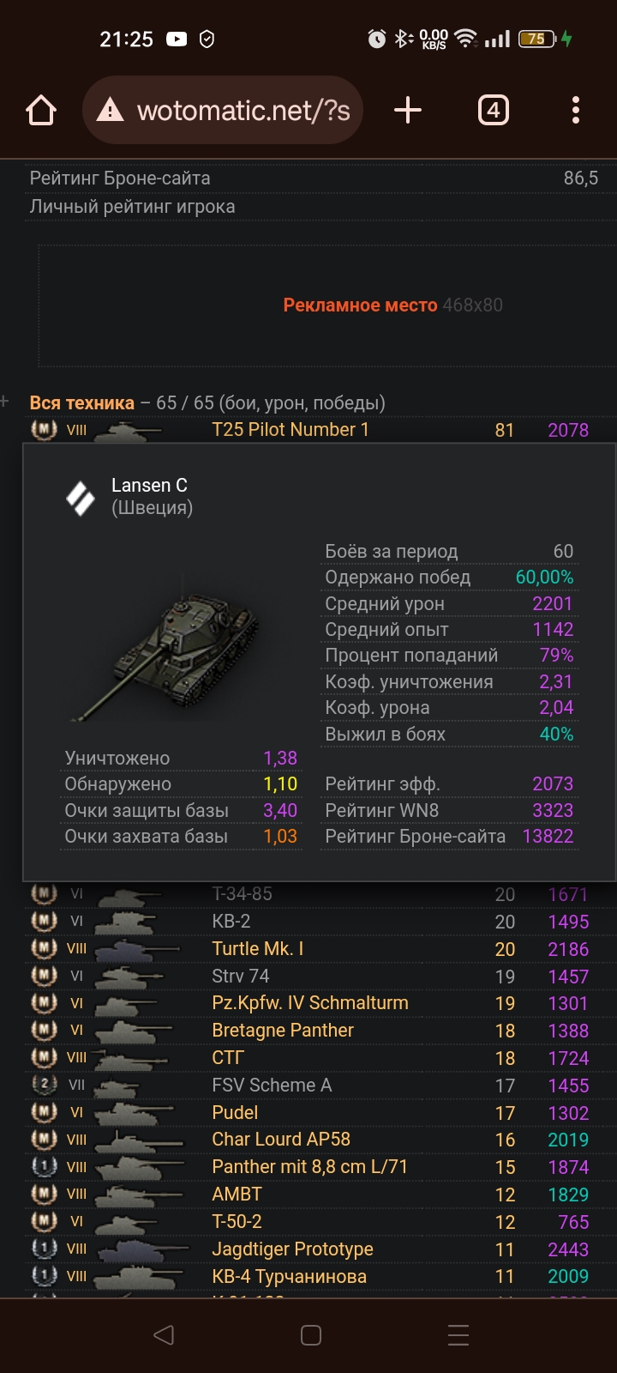Tap the site security warning triangle icon
617x1373 pixels.
tap(111, 111)
